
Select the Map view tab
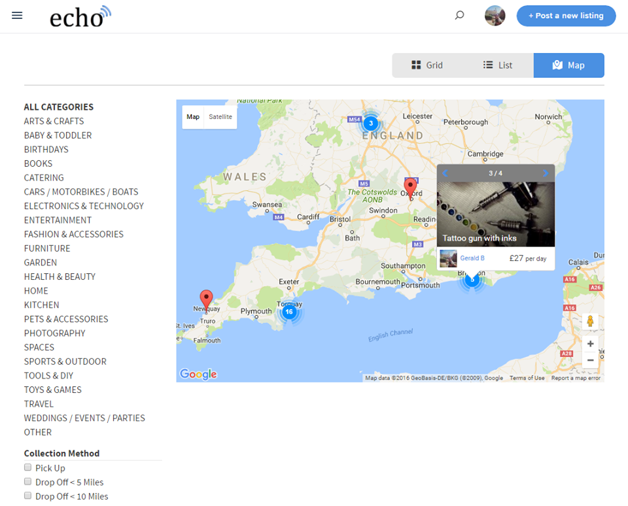point(568,65)
